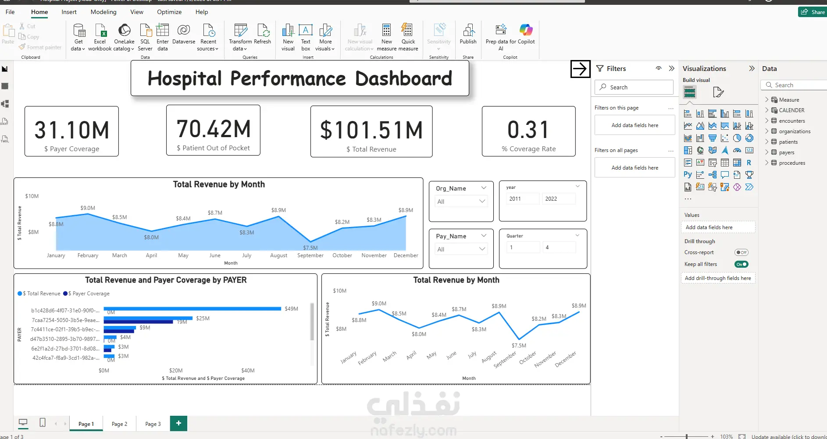Search the Data pane fields
The height and width of the screenshot is (439, 827).
coord(794,85)
